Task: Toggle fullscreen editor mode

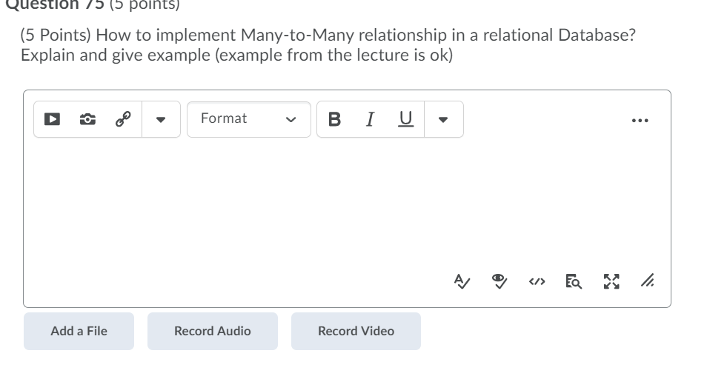Action: point(611,282)
